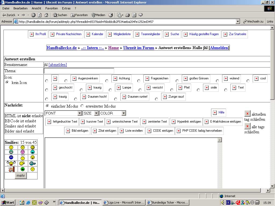Click the browser Refresh page icon
This screenshot has height=206, width=275.
pos(40,15)
